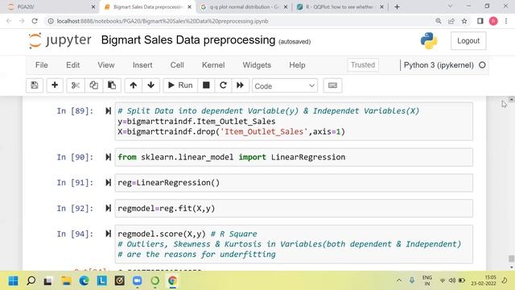Image resolution: width=515 pixels, height=290 pixels.
Task: Open File Explorer from taskbar
Action: click(66, 281)
